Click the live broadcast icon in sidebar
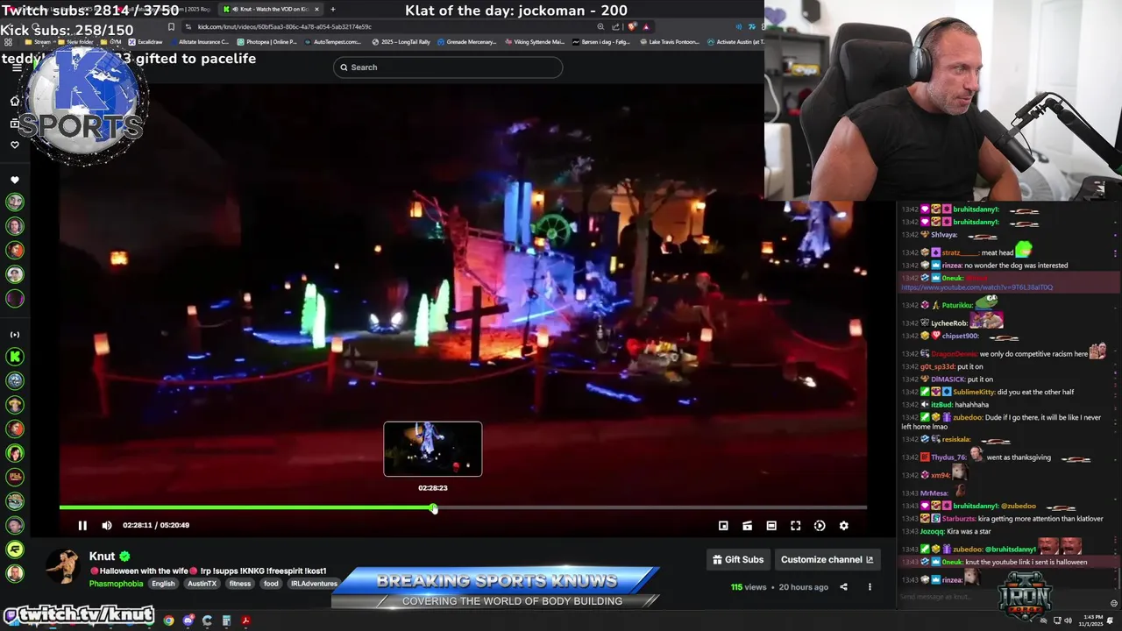 click(15, 335)
